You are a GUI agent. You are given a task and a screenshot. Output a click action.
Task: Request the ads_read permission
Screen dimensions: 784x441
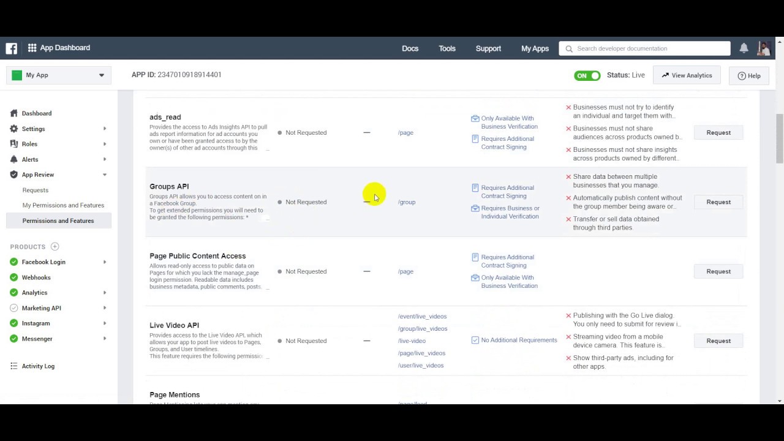point(718,132)
